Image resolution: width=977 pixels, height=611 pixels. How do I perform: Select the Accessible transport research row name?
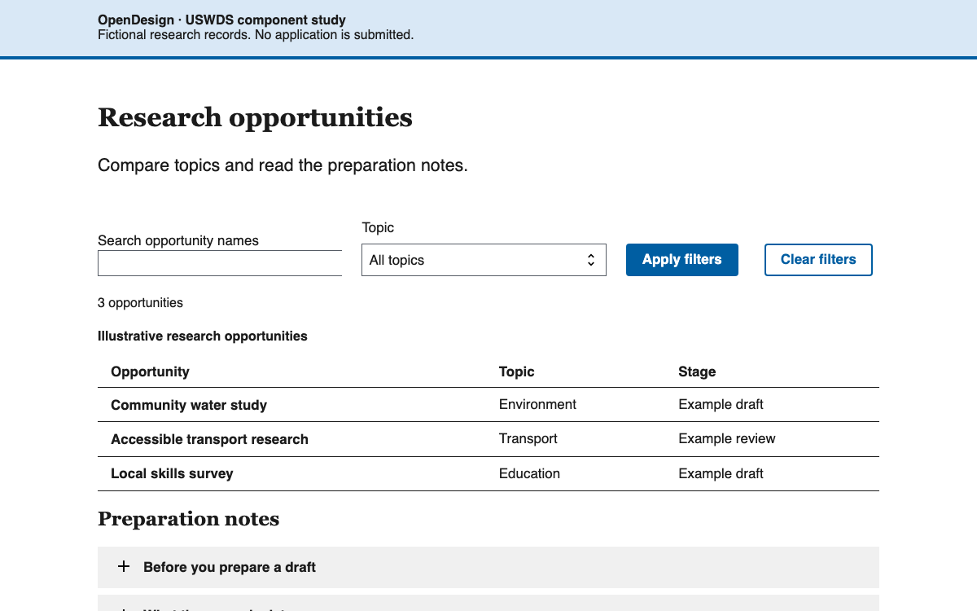(209, 439)
